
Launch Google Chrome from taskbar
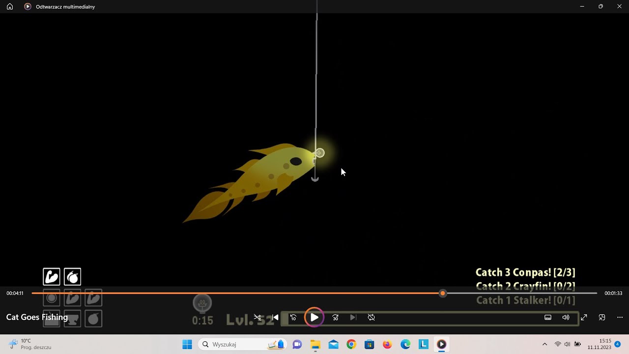[351, 344]
